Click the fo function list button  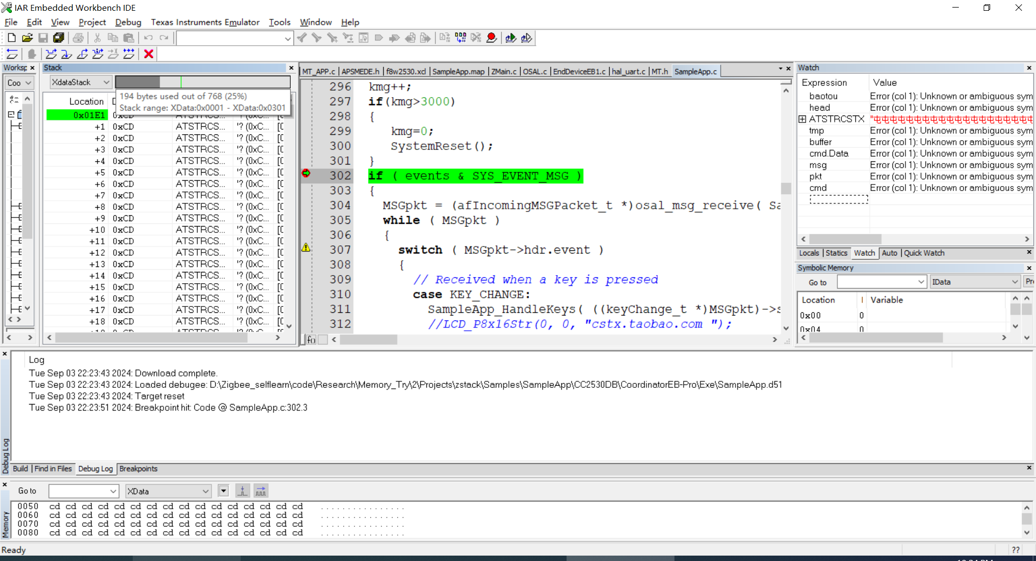pyautogui.click(x=311, y=340)
